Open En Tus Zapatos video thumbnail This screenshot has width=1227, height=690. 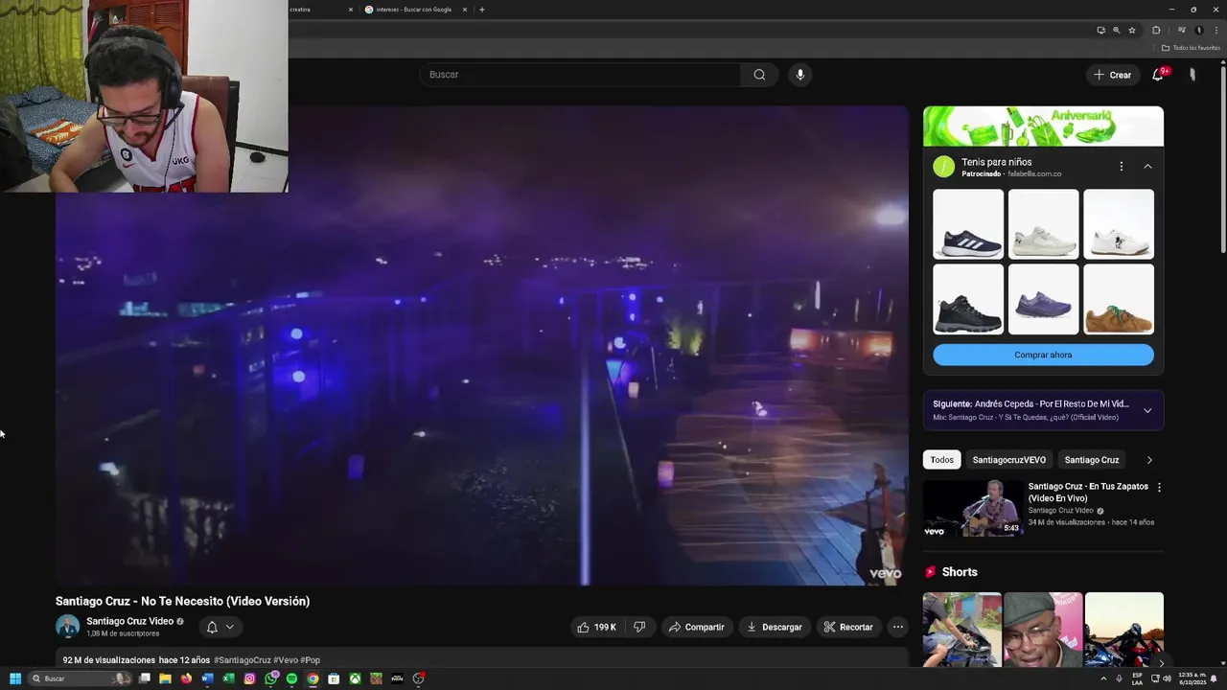(973, 508)
